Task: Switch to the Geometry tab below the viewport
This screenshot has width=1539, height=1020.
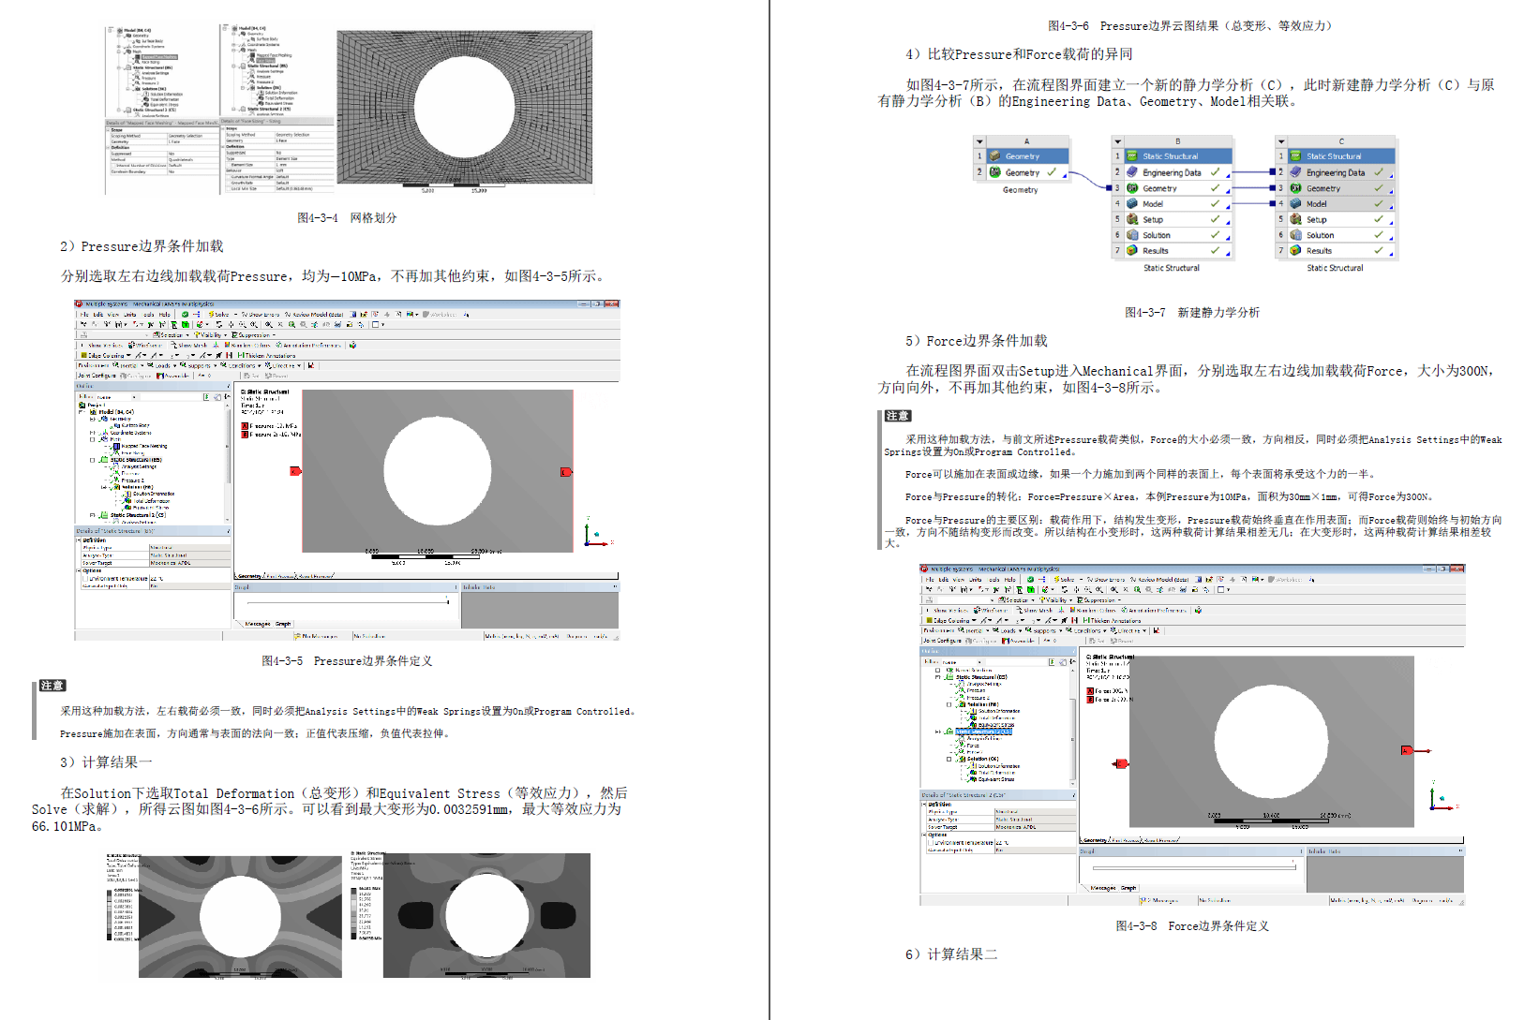Action: 251,575
